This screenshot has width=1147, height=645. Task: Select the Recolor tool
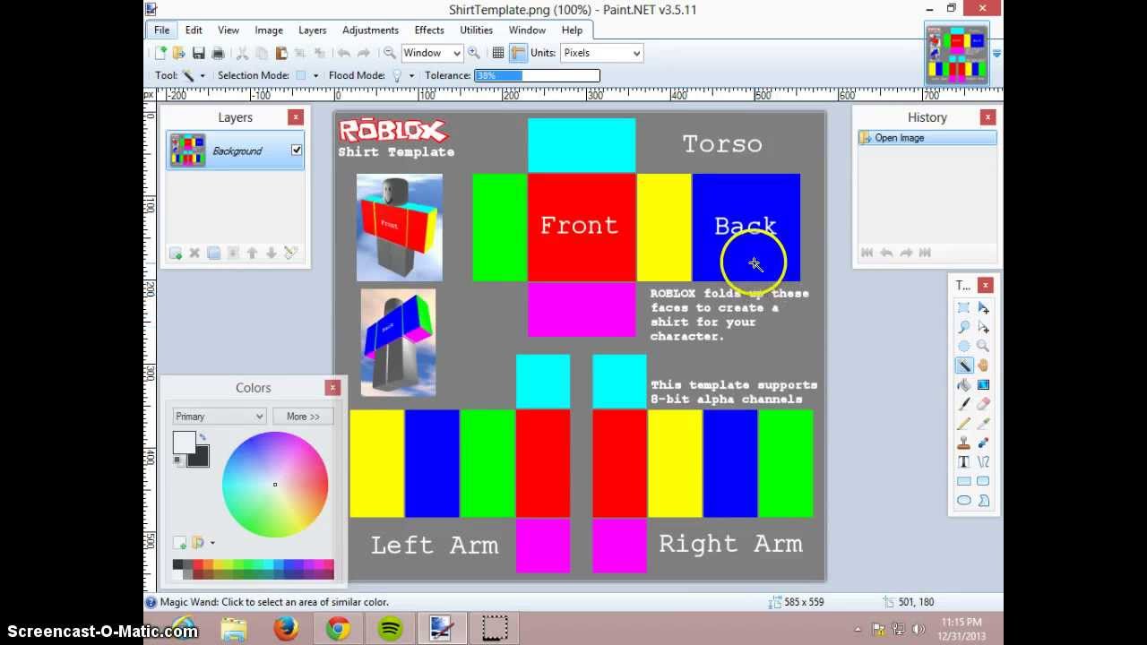(983, 443)
